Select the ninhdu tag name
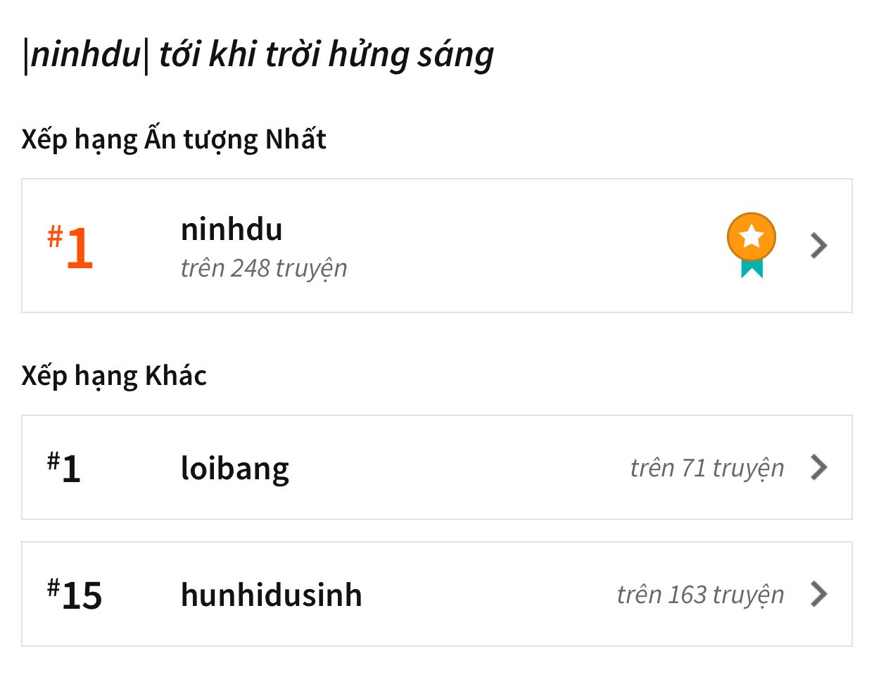 click(232, 229)
